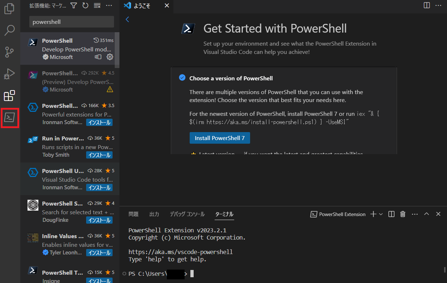
Task: Switch to the デバッグ コンソール tab
Action: tap(187, 214)
